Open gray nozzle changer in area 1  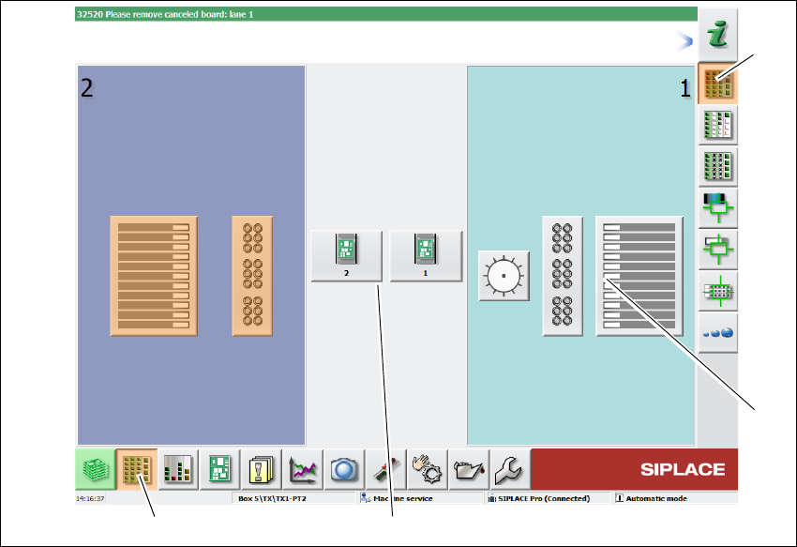[x=563, y=276]
